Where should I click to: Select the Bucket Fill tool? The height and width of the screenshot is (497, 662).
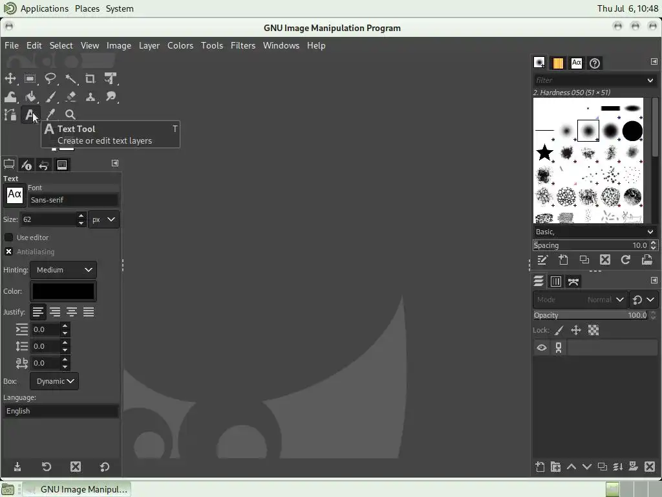pos(30,97)
